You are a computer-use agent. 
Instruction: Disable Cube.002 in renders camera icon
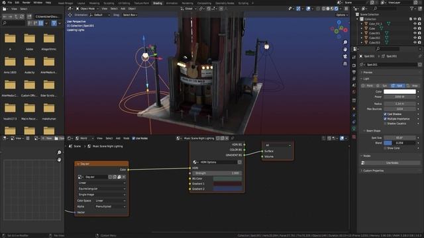coord(419,38)
